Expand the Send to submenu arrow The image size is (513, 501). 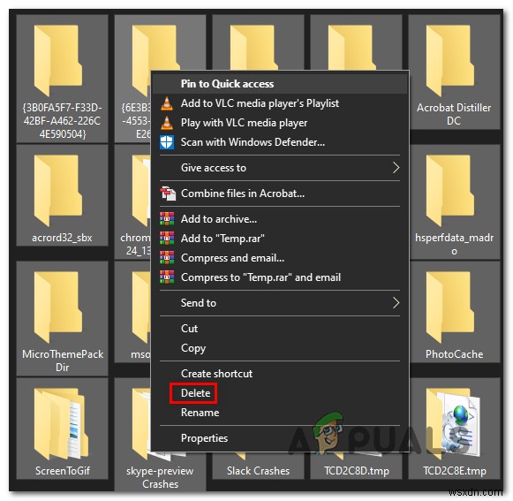point(396,303)
